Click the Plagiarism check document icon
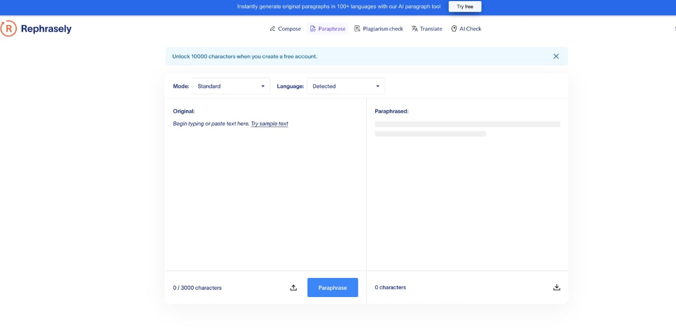This screenshot has height=328, width=676. click(357, 29)
